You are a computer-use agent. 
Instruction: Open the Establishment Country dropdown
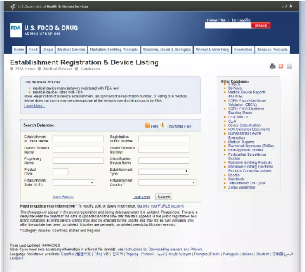coord(167,182)
